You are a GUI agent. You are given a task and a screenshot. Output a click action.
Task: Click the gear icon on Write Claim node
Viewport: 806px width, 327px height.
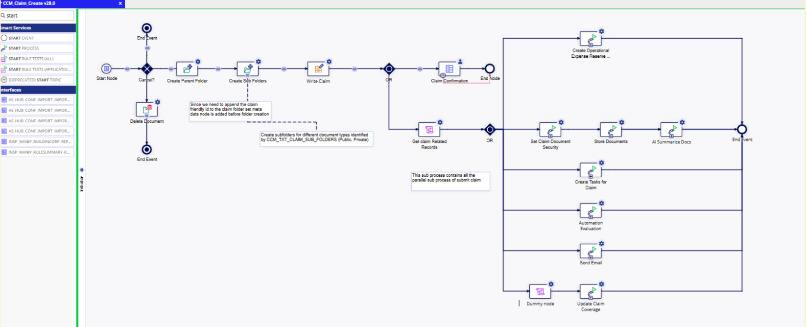click(x=329, y=62)
